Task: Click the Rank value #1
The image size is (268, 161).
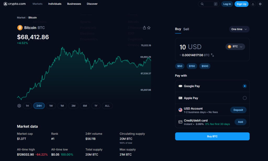Action: point(53,139)
